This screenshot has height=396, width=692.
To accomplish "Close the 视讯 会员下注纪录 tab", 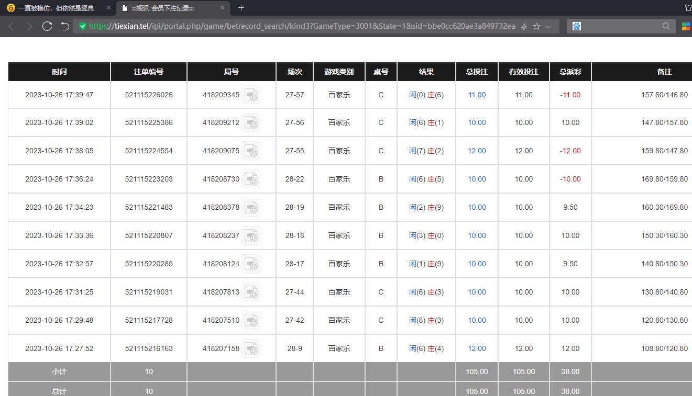I will 222,8.
